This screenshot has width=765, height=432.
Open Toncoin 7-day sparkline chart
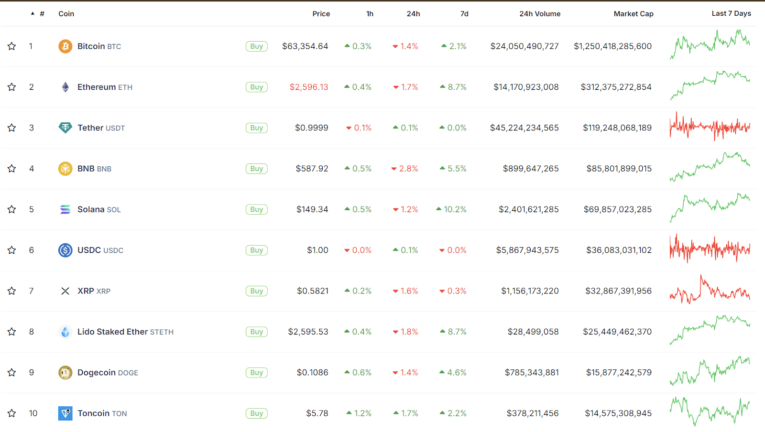click(x=710, y=412)
